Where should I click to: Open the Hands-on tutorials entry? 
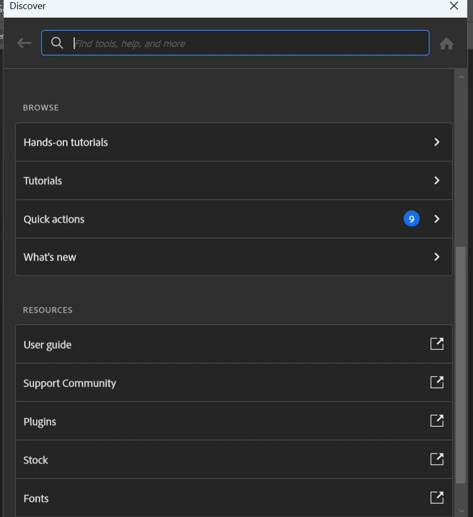pos(66,142)
